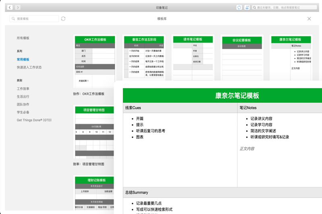Viewport: 322px width, 214px height.
Task: Click the back navigation arrow
Action: [10, 8]
